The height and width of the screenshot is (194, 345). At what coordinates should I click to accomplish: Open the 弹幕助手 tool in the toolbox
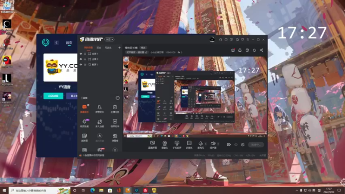pos(85,109)
